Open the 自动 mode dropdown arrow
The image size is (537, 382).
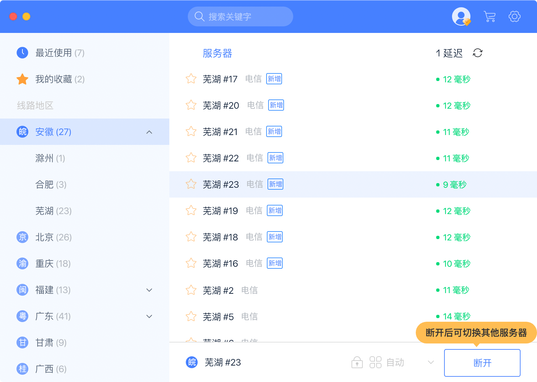(x=431, y=363)
